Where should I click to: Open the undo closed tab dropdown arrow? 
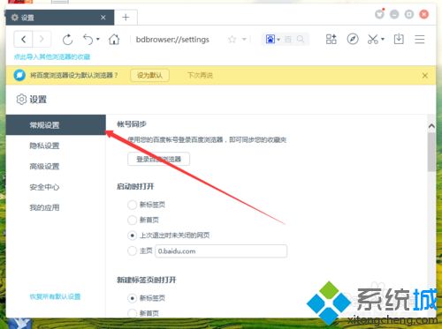click(98, 39)
